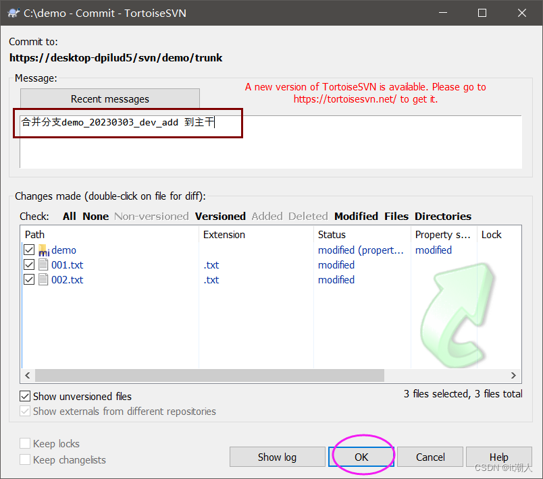Enable the Keep locks checkbox
543x479 pixels.
click(x=25, y=443)
